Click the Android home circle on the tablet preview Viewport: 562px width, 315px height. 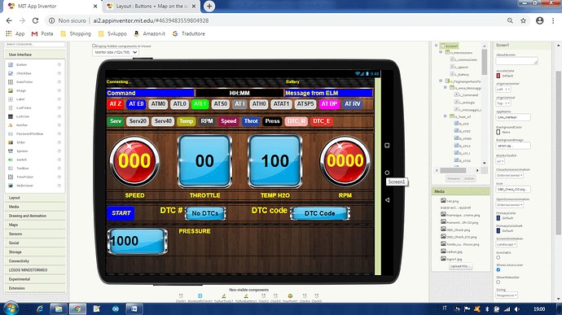tap(387, 173)
